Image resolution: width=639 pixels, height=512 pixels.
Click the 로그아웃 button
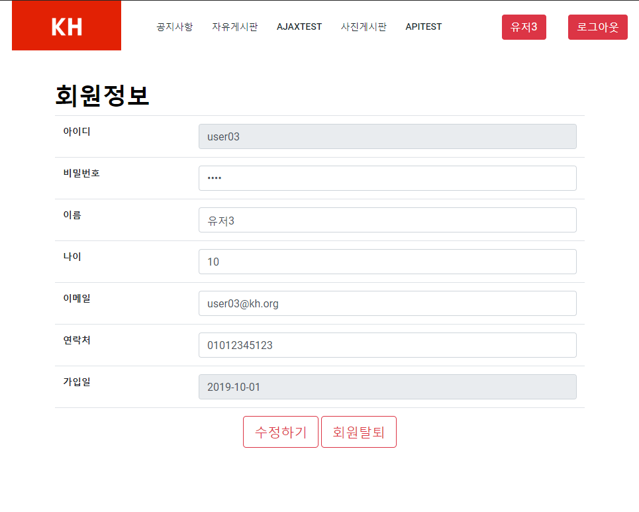(x=597, y=27)
